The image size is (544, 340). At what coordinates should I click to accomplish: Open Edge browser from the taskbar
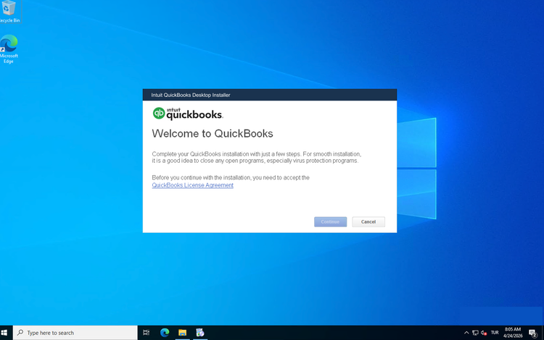165,333
